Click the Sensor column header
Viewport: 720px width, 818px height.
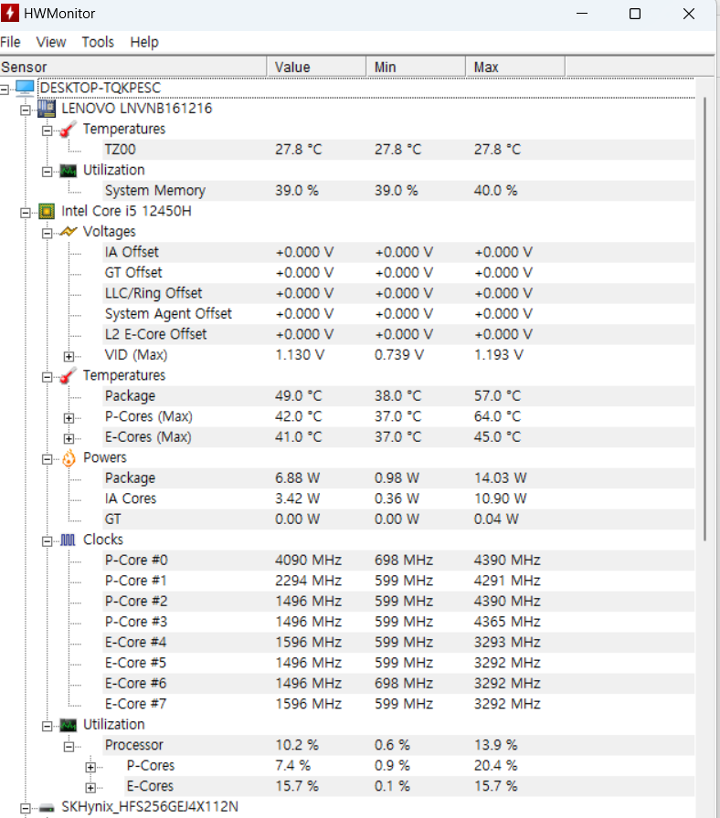(x=133, y=67)
